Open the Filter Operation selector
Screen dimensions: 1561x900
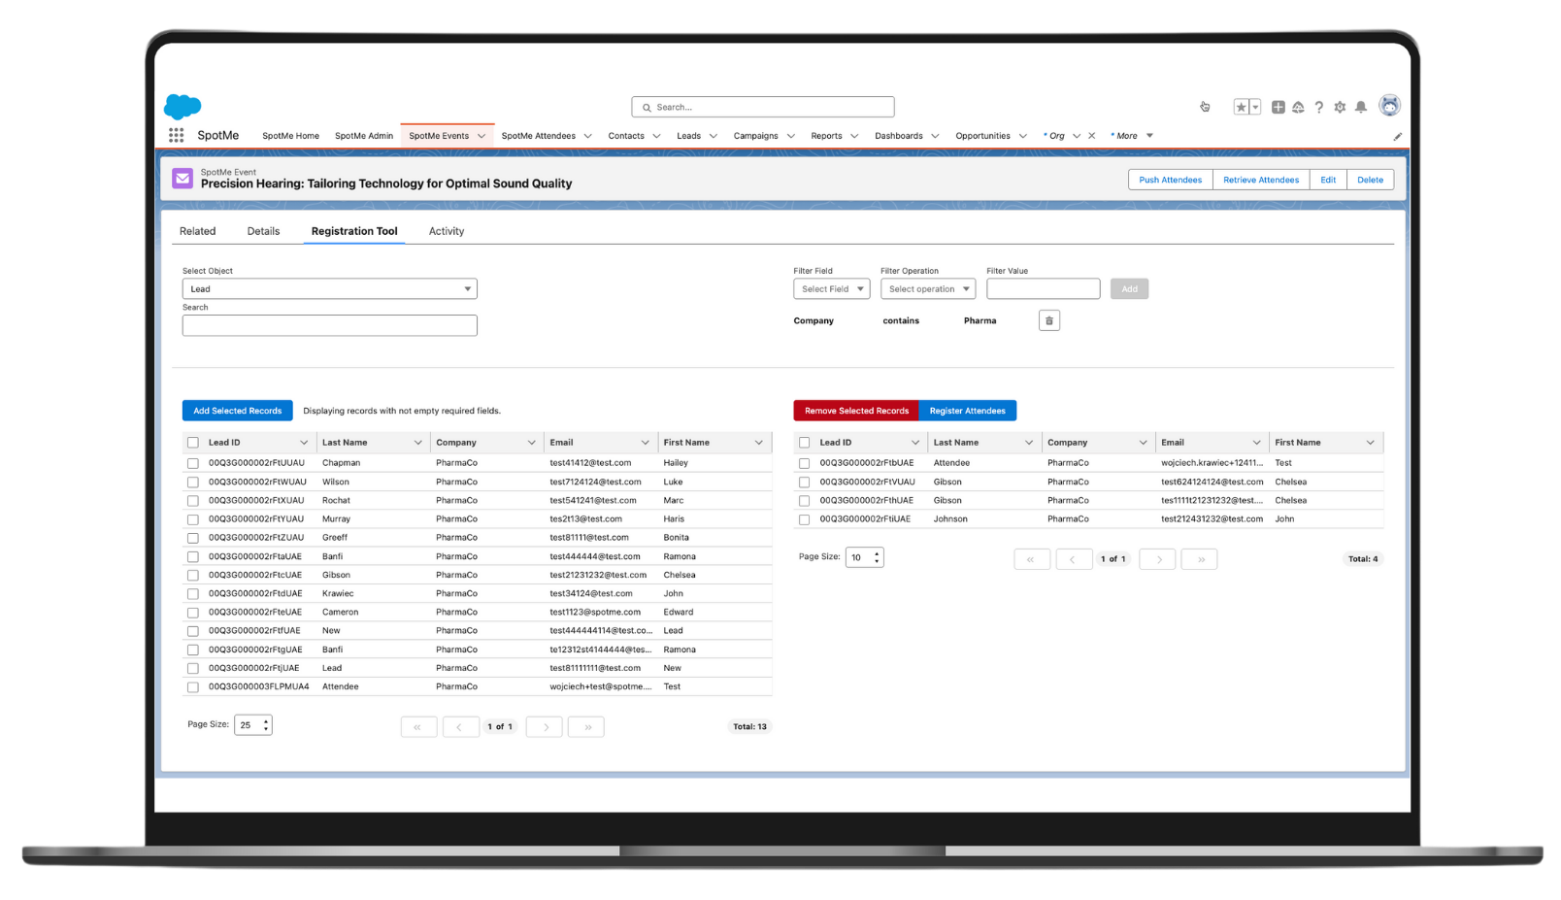927,288
